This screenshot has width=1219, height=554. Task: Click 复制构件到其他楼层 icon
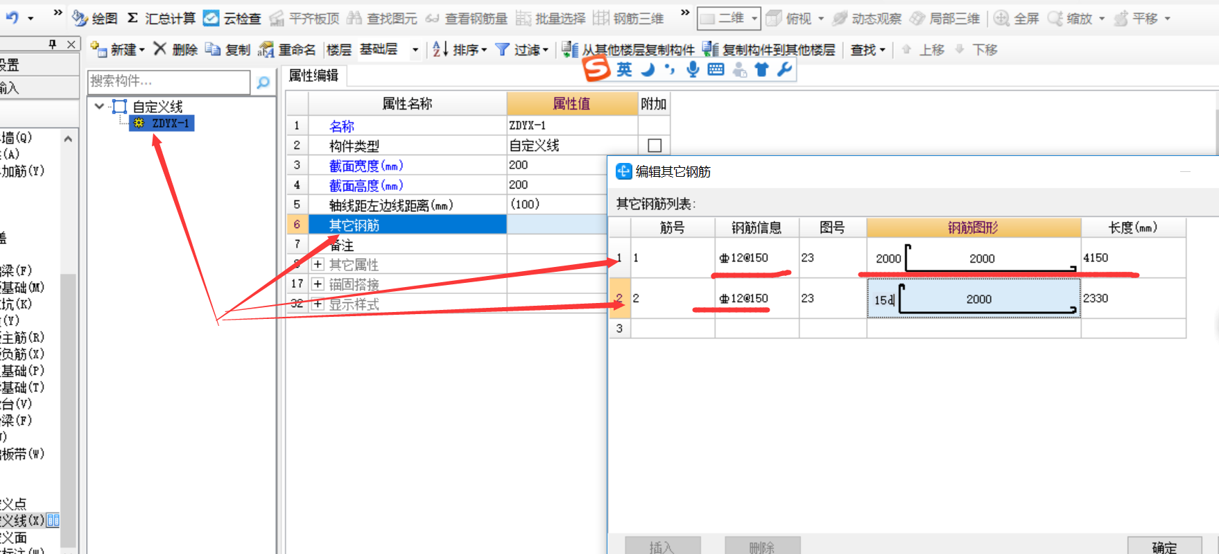tap(711, 49)
